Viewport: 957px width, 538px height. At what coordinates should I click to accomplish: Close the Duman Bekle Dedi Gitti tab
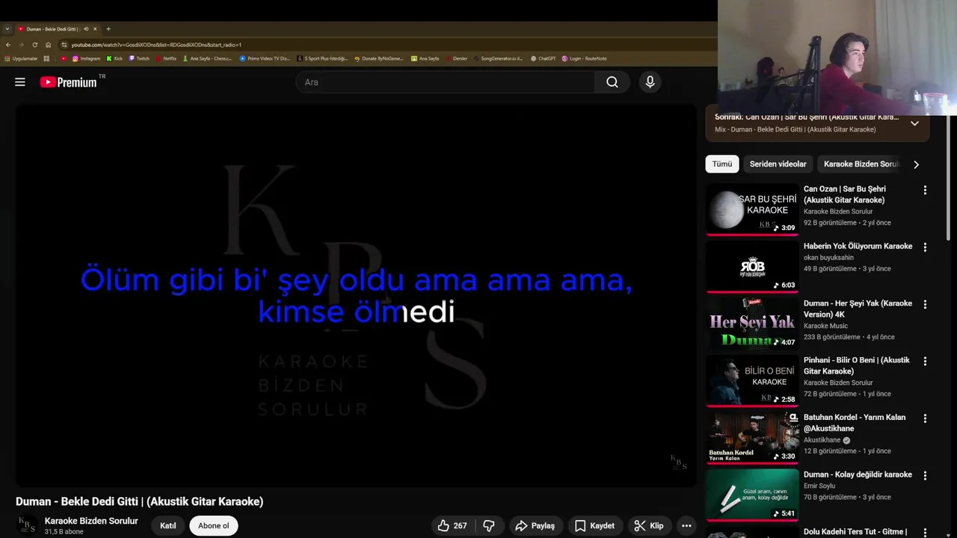(x=95, y=29)
